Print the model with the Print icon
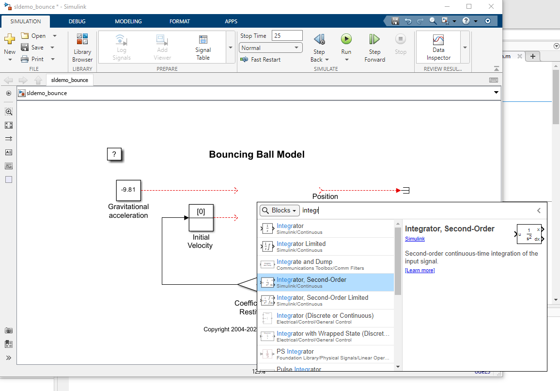Viewport: 560px width, 391px height. coord(25,59)
